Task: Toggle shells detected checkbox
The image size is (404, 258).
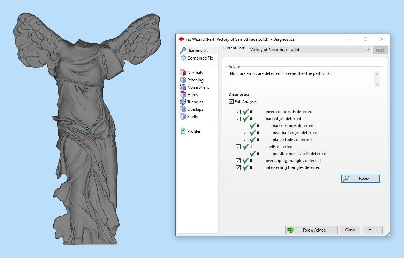Action: coord(238,147)
